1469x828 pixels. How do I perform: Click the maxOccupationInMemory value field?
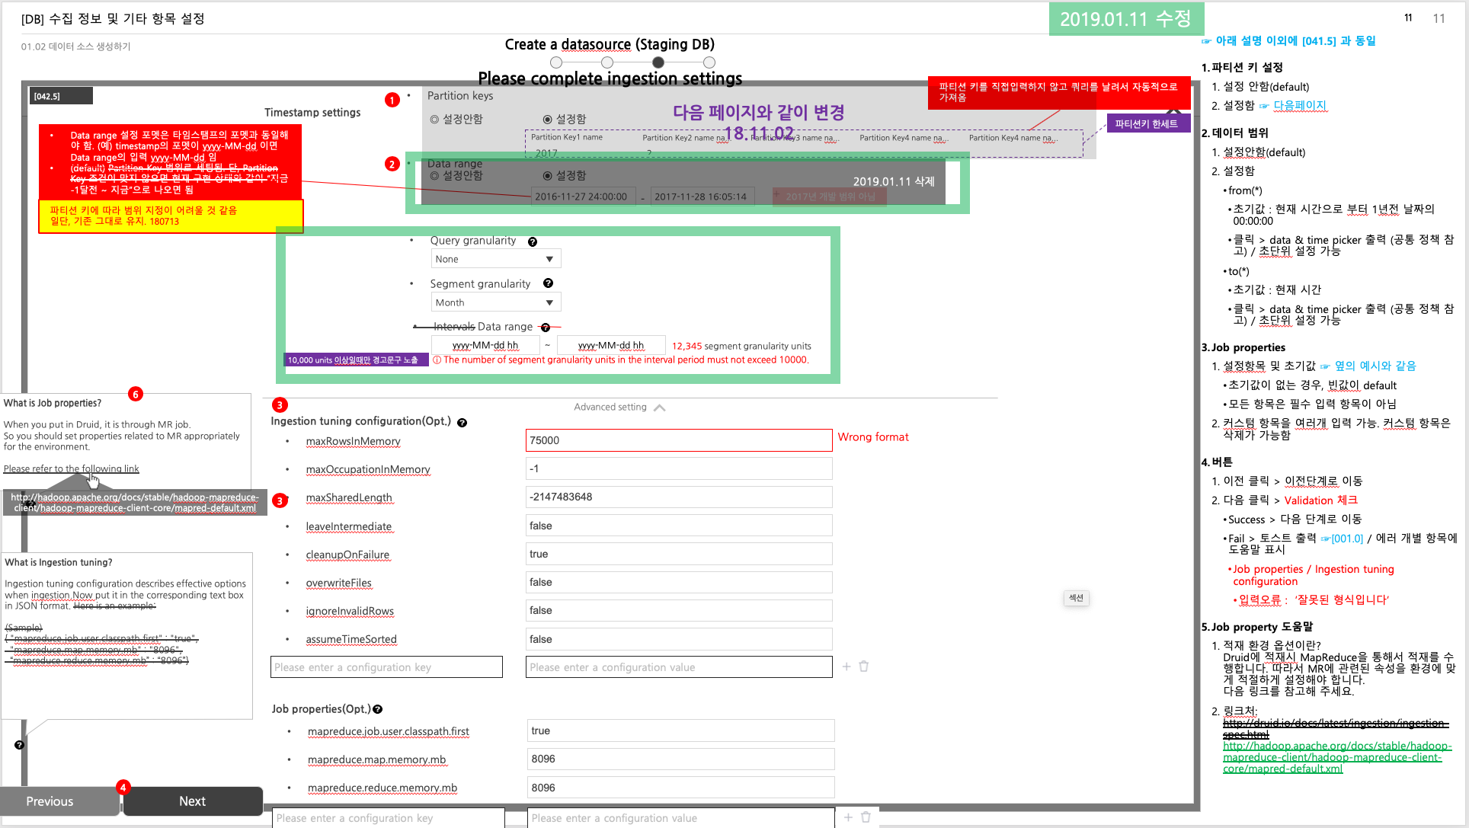pyautogui.click(x=679, y=468)
